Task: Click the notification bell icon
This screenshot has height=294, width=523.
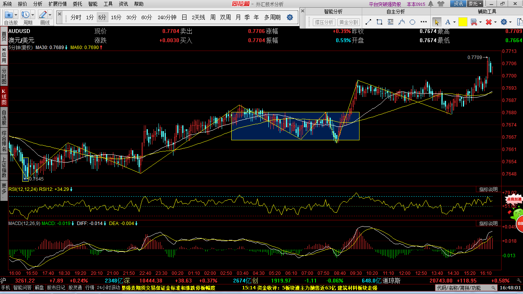Action: (431, 4)
